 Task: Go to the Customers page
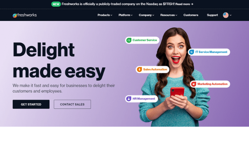pyautogui.click(x=191, y=15)
